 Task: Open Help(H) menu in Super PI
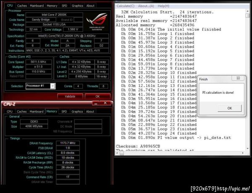163,6
